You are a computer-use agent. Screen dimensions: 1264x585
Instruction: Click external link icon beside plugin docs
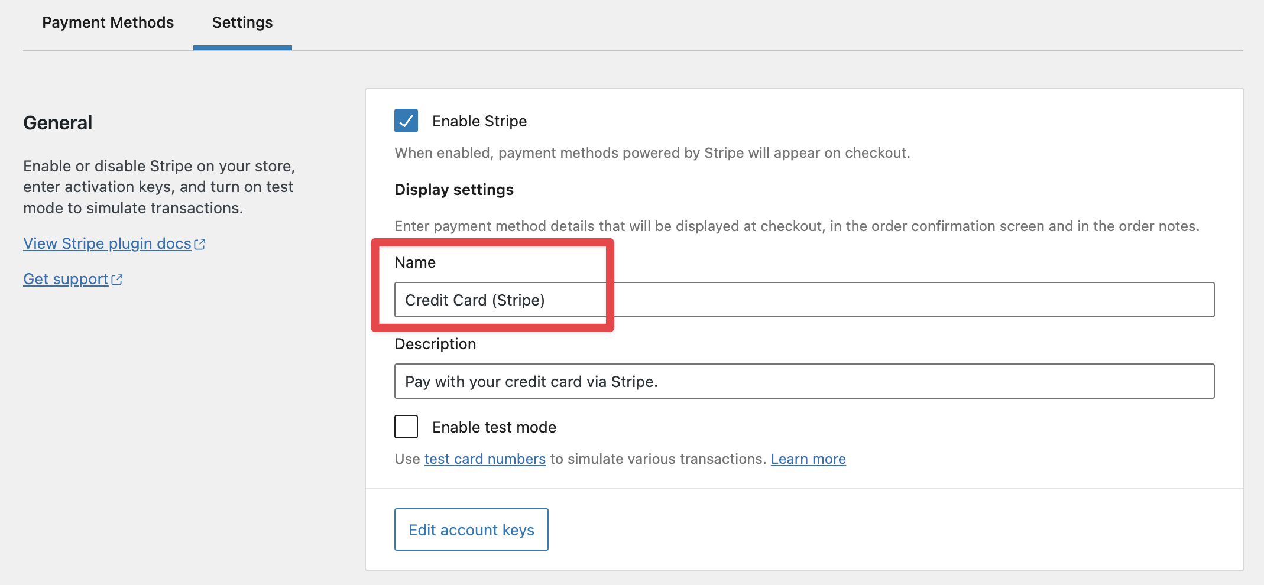coord(200,244)
